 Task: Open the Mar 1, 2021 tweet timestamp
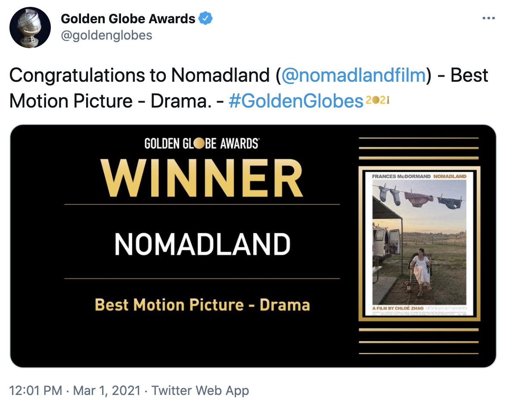pos(108,391)
